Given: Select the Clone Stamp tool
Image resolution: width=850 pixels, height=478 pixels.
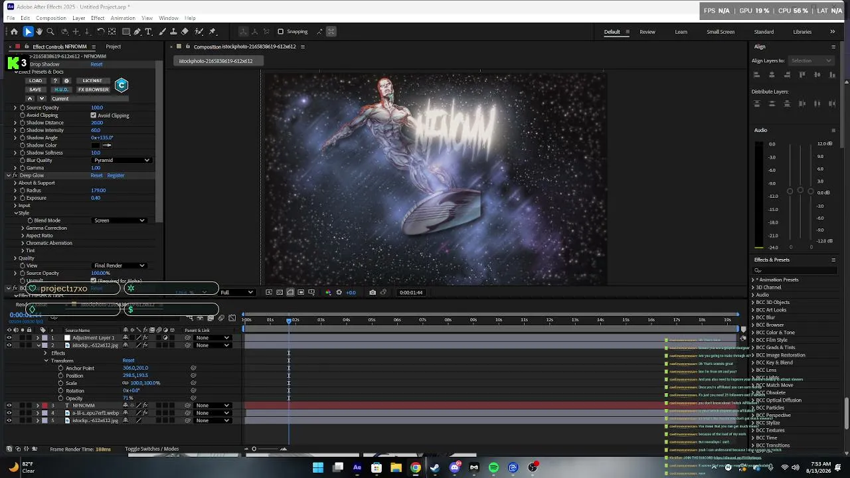Looking at the screenshot, I should tap(173, 31).
